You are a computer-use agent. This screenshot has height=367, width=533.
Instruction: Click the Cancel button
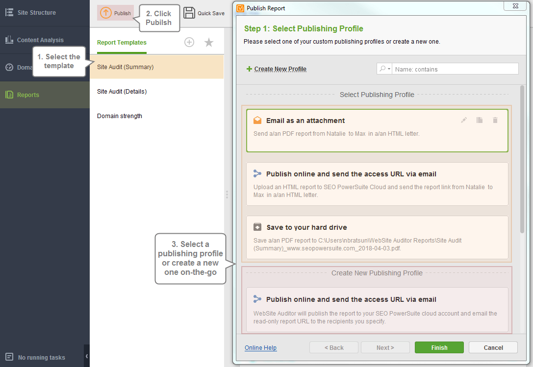tap(493, 347)
